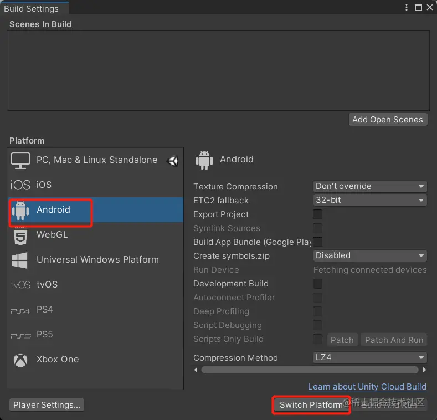Click the Android robot icon in platform list
The width and height of the screenshot is (437, 420).
pyautogui.click(x=20, y=211)
